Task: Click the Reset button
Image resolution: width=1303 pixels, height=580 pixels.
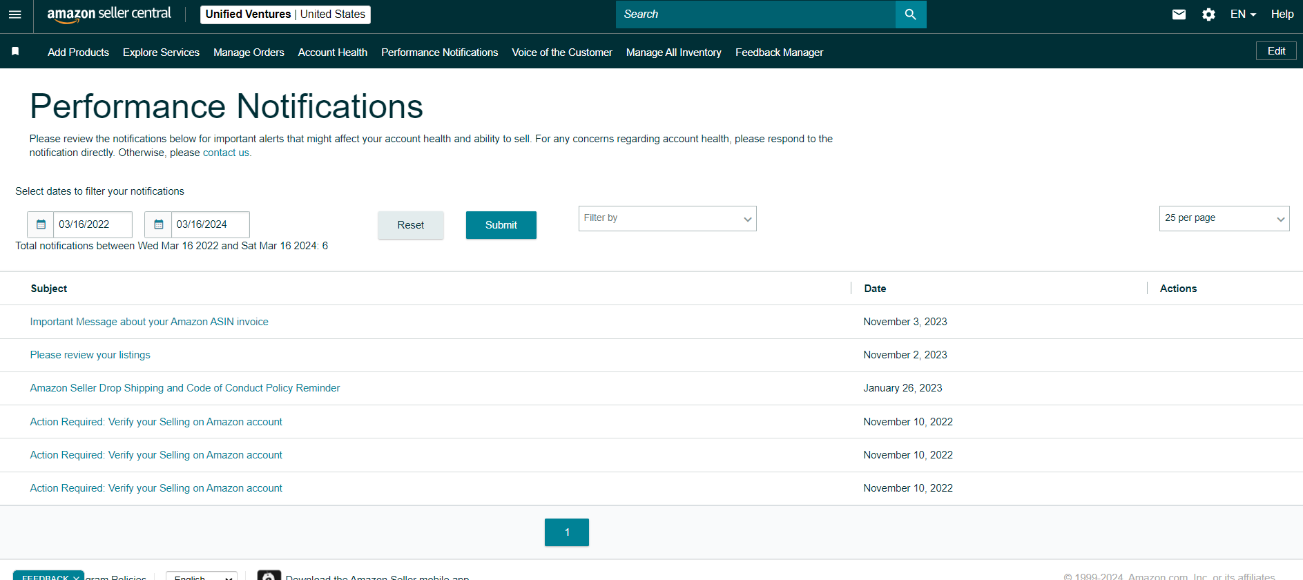Action: point(411,225)
